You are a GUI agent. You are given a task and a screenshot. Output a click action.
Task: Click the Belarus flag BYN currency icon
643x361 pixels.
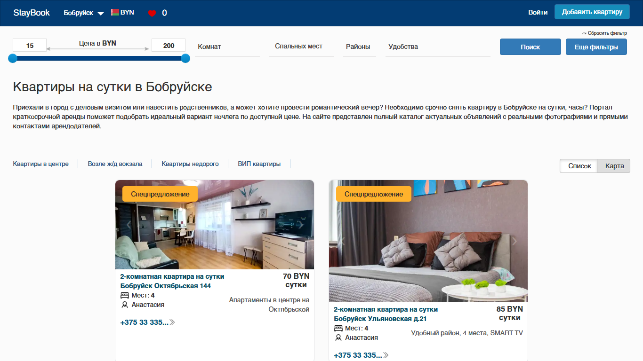(115, 12)
